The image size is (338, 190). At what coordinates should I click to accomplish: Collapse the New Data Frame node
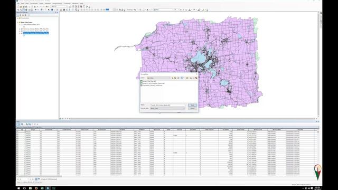[x=17, y=22]
